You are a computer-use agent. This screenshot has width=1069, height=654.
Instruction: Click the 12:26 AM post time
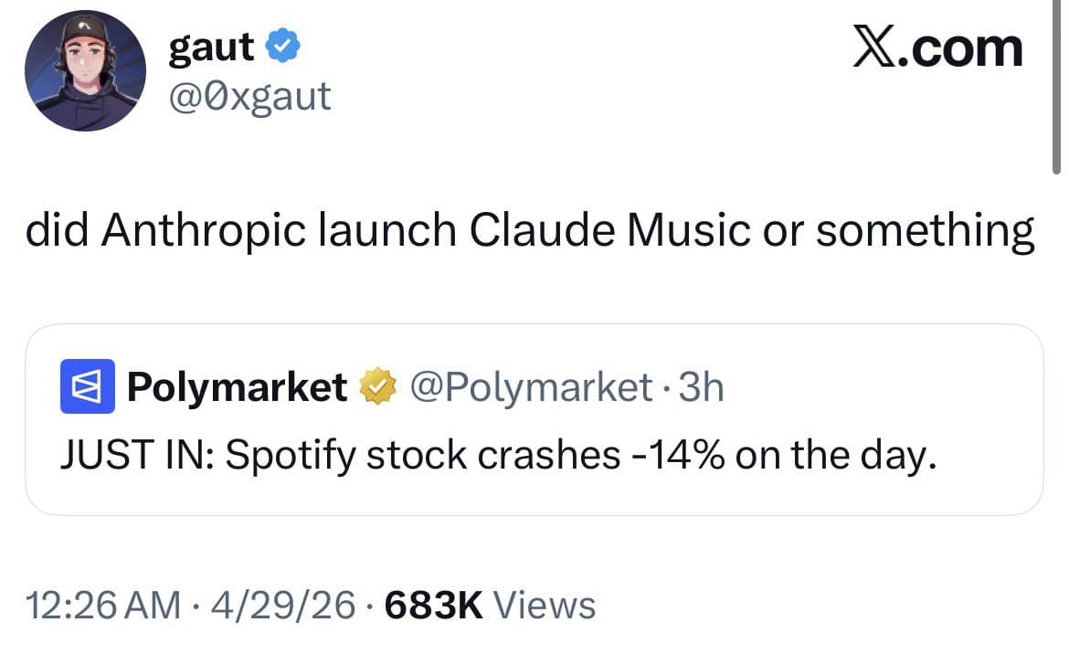[x=102, y=606]
